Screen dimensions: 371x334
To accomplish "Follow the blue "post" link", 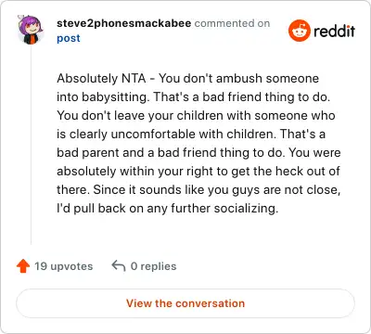I will 69,38.
